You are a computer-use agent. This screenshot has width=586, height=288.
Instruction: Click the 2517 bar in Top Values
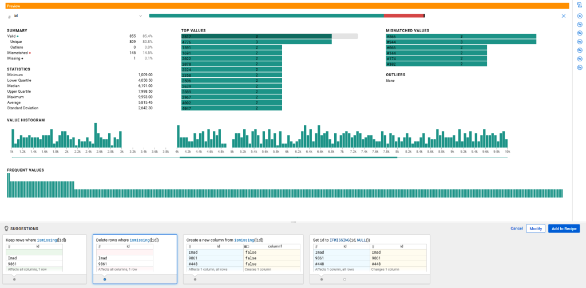point(256,36)
